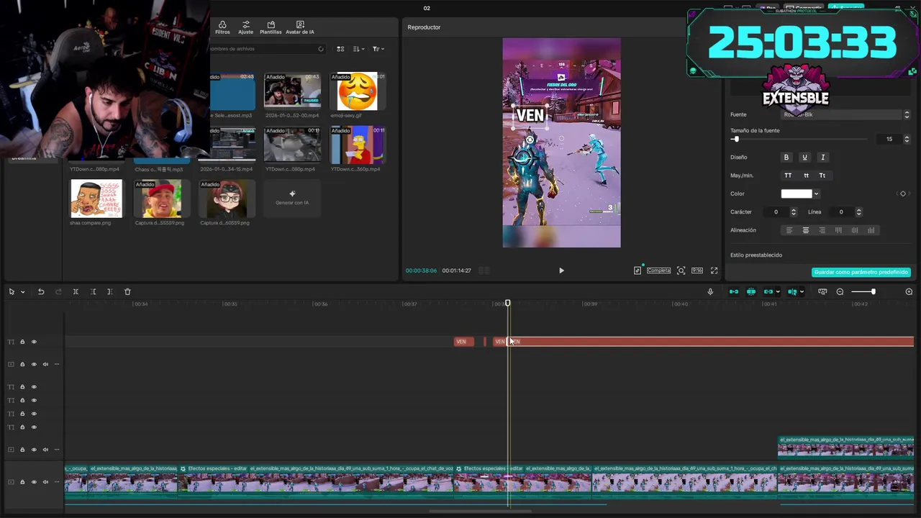Image resolution: width=921 pixels, height=518 pixels.
Task: Open the Filtros tab
Action: (222, 27)
